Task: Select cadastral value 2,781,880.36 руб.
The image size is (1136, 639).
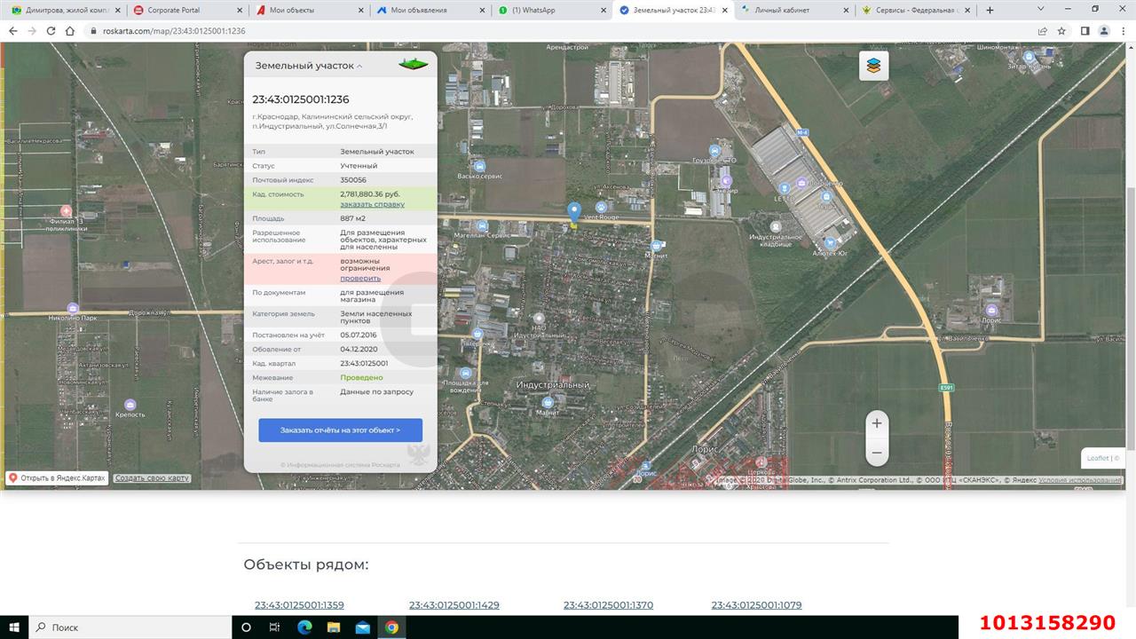Action: point(370,193)
